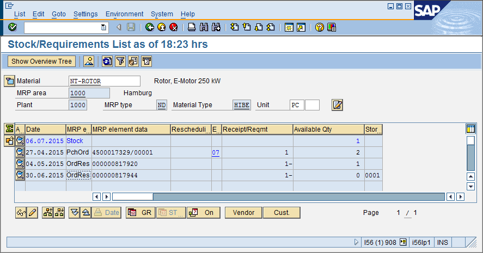Image resolution: width=483 pixels, height=253 pixels.
Task: Click the Create New Session icon
Action: pos(289,27)
